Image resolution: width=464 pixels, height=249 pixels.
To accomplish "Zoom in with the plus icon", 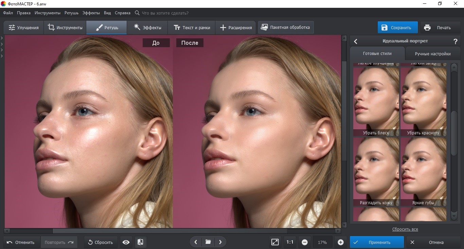I will tap(341, 242).
